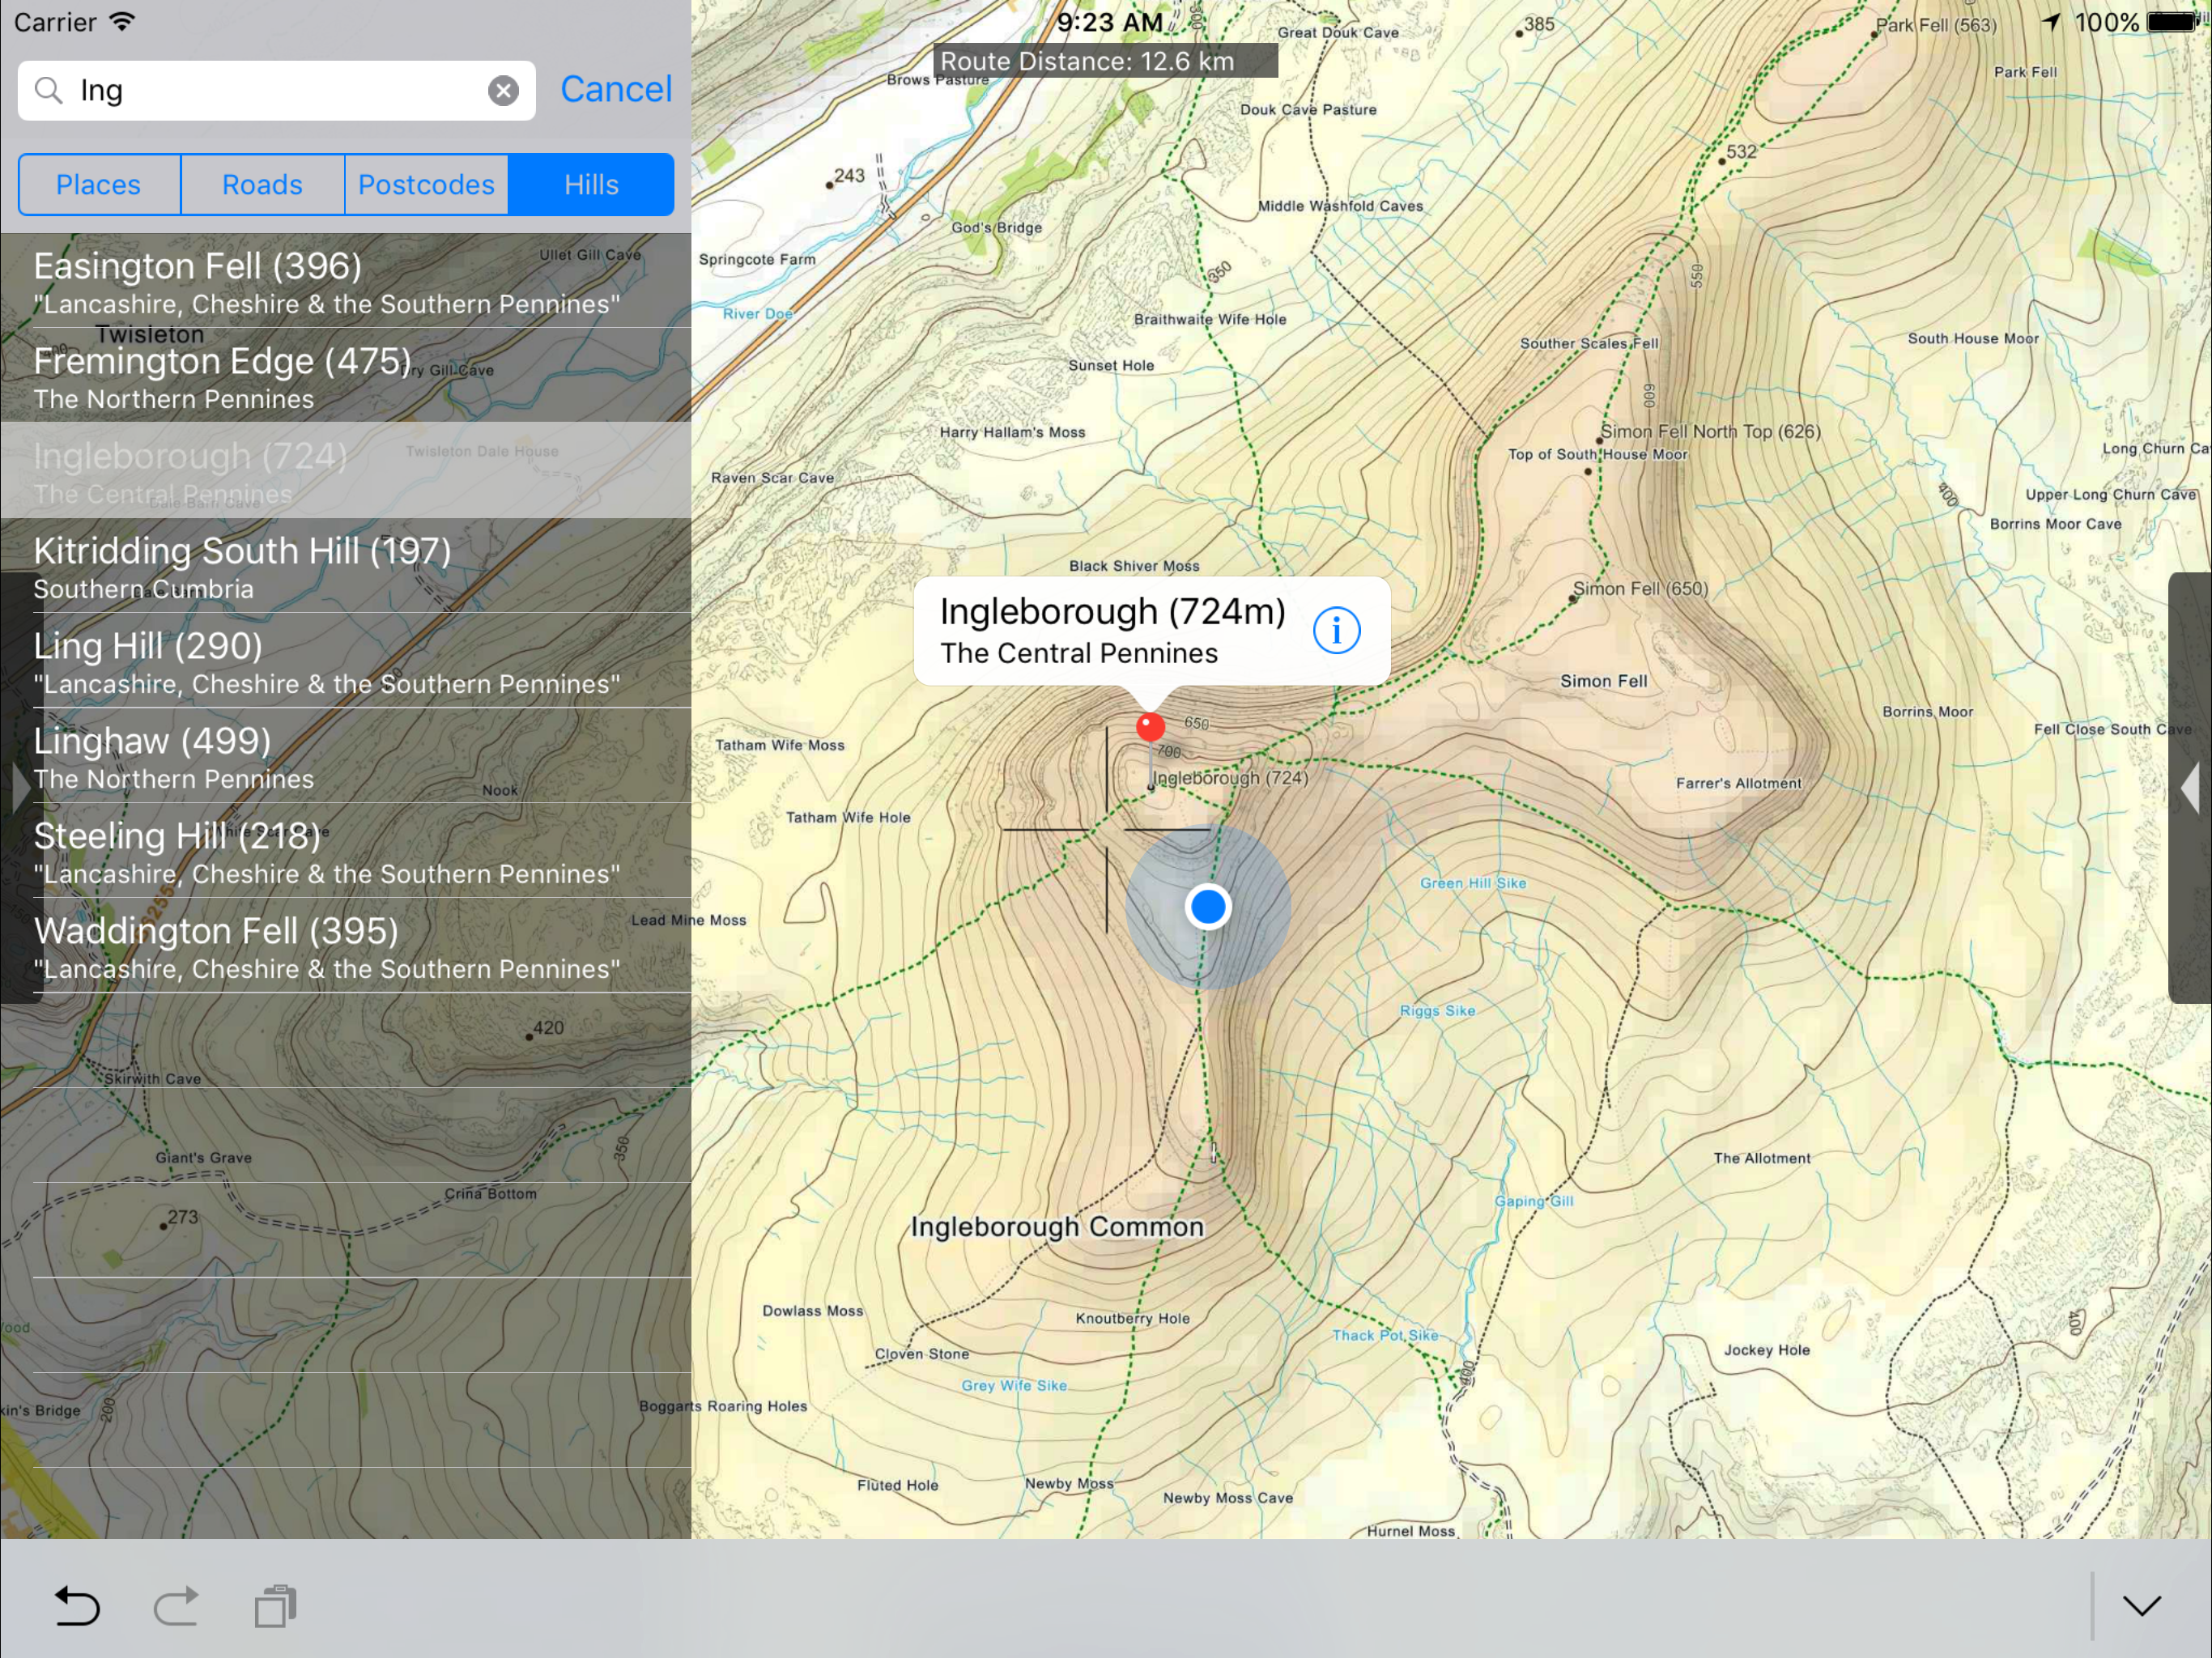The height and width of the screenshot is (1658, 2212).
Task: Tap the red Ingleborough map pin
Action: [1150, 726]
